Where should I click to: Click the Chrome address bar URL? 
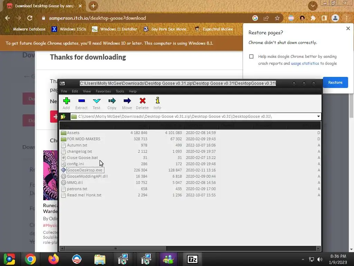pyautogui.click(x=97, y=18)
